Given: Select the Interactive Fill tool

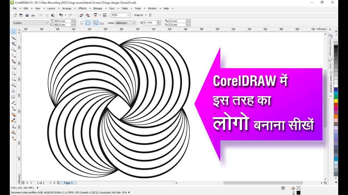Looking at the screenshot, I should click(13, 138).
